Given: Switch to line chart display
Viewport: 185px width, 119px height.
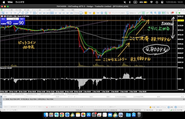Looking at the screenshot, I should tap(147, 13).
